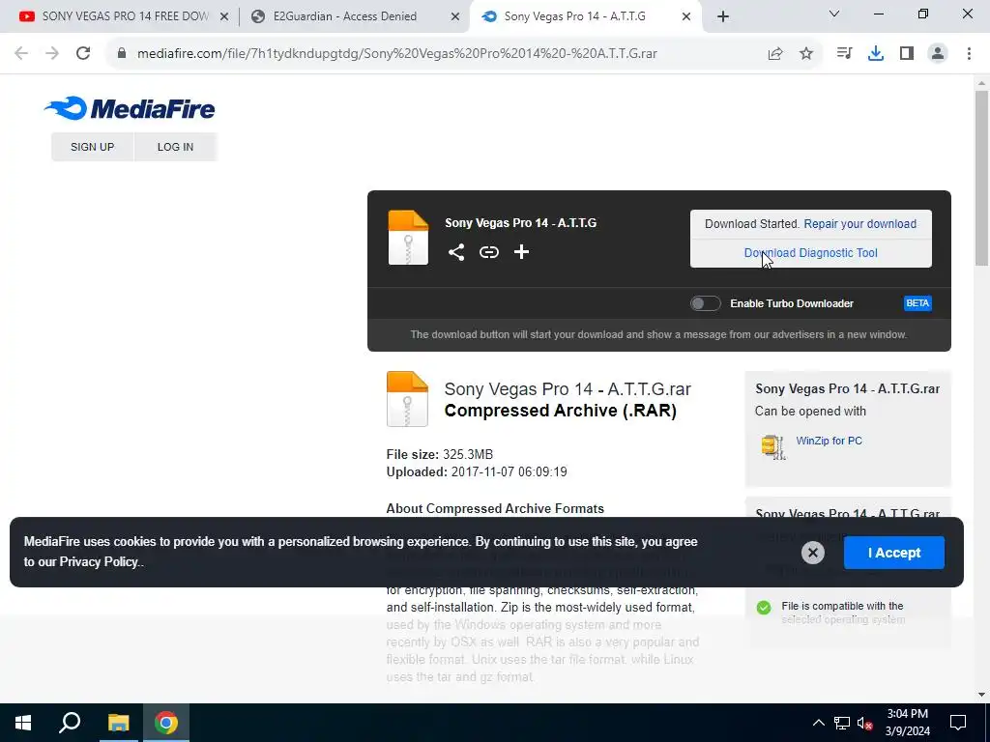Enable Turbo Downloader toggle
Screen dimensions: 990x742
point(705,303)
